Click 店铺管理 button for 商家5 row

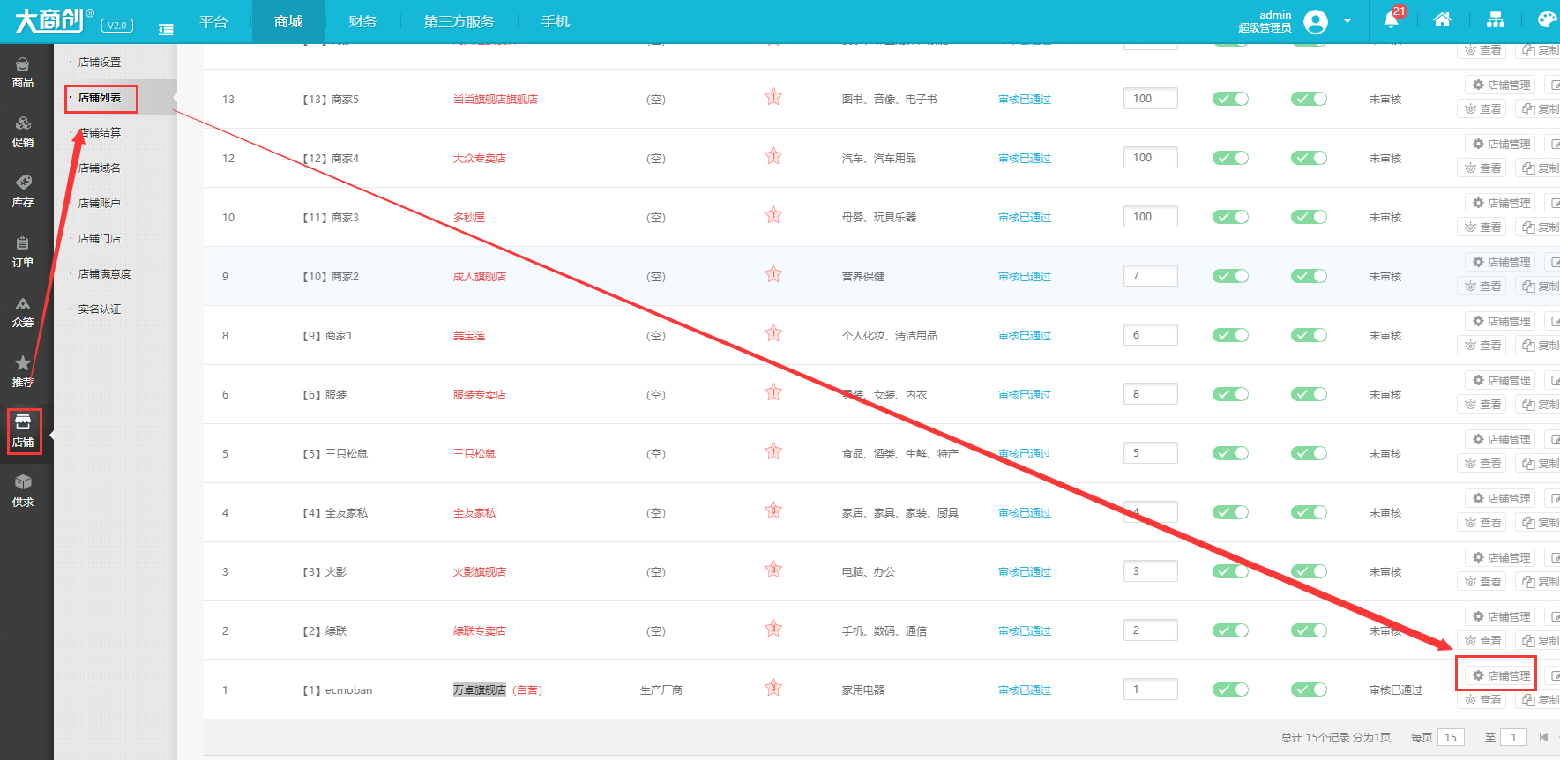click(x=1500, y=85)
